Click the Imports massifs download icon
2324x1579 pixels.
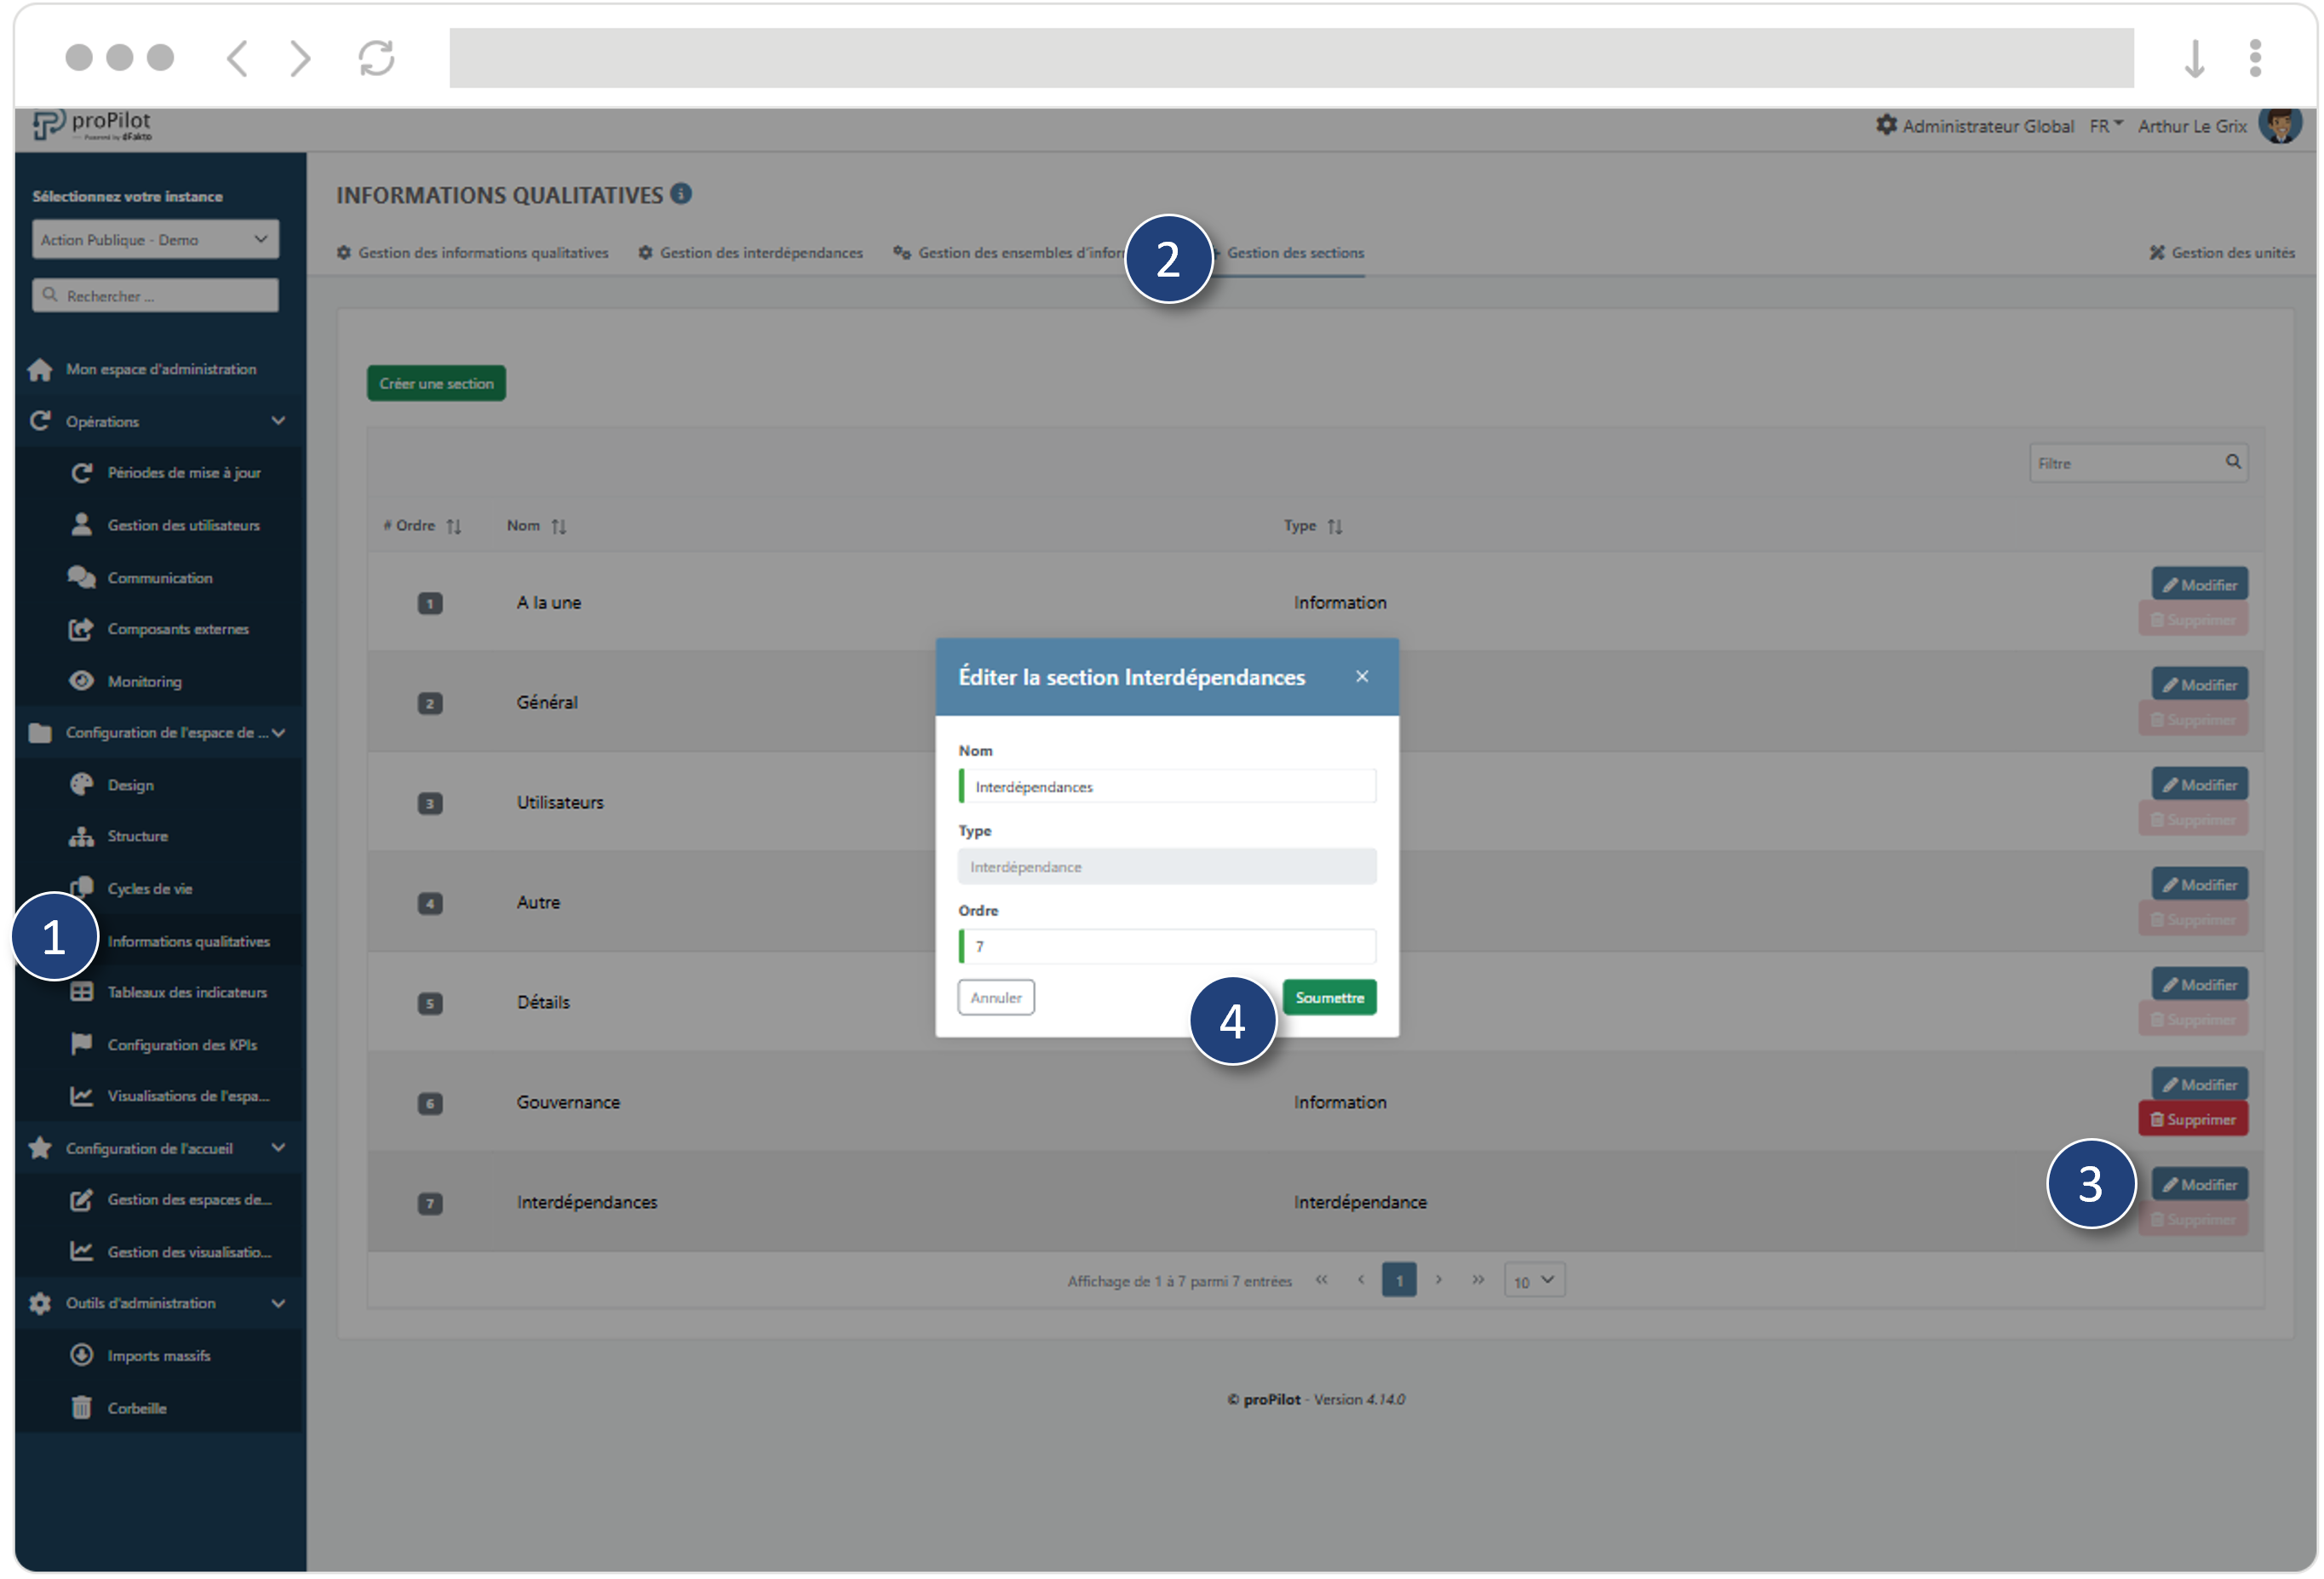(x=82, y=1355)
